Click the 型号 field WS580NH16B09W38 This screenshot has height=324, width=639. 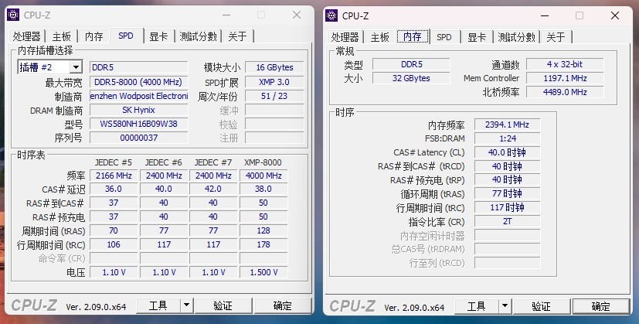(138, 124)
